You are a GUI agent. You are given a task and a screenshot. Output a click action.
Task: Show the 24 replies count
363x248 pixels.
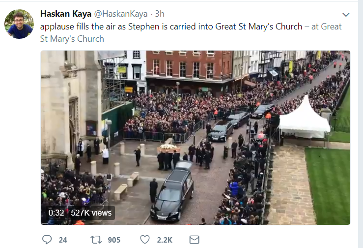pos(63,240)
